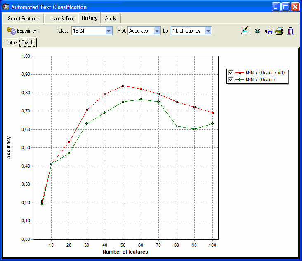
Task: Click the save to disk icon
Action: (x=269, y=31)
